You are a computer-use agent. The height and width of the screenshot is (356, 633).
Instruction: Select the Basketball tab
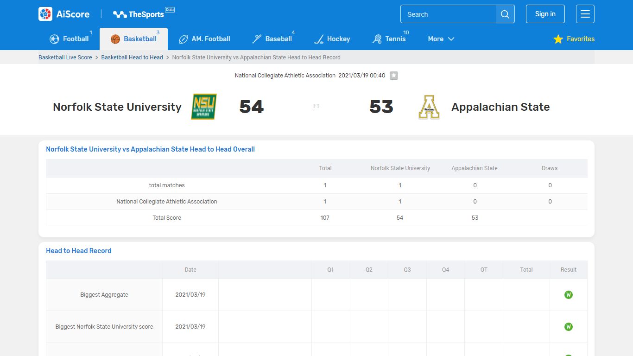[133, 39]
